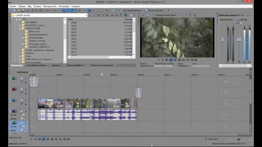The height and width of the screenshot is (147, 262).
Task: Click the Сделать фильм button
Action: click(133, 11)
